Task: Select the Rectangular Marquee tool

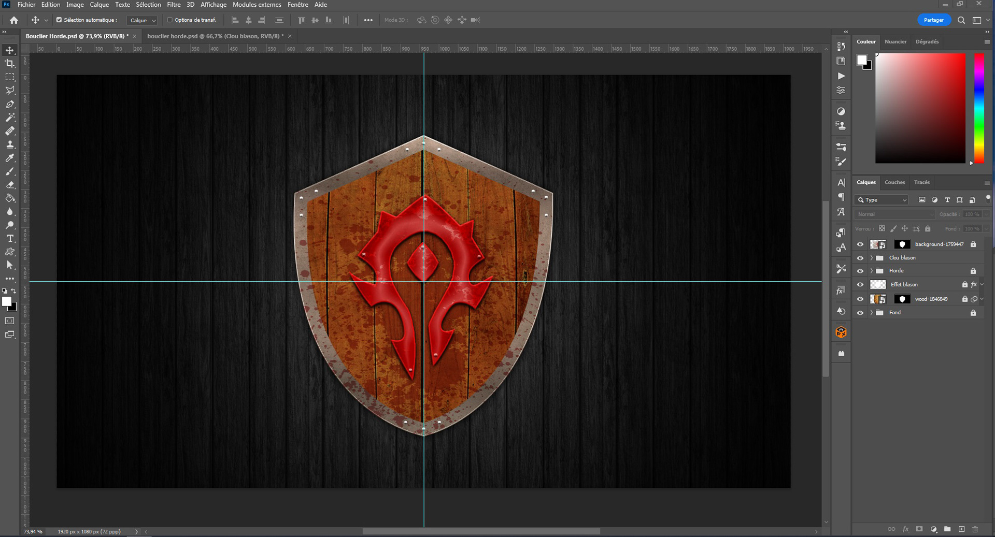Action: [x=10, y=77]
